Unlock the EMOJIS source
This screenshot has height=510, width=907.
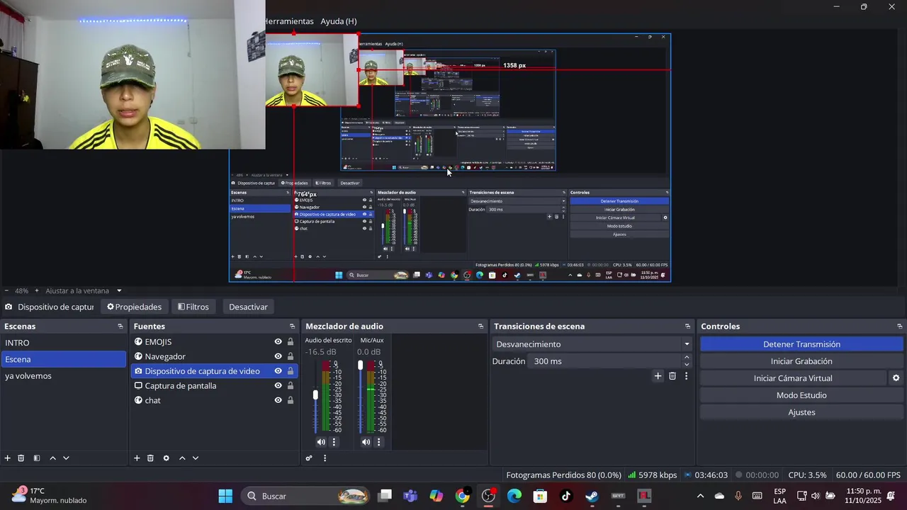point(291,341)
